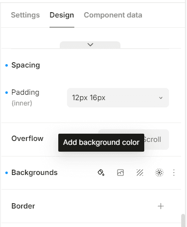Open the Backgrounds three-dot options menu
The height and width of the screenshot is (227, 187).
point(174,173)
